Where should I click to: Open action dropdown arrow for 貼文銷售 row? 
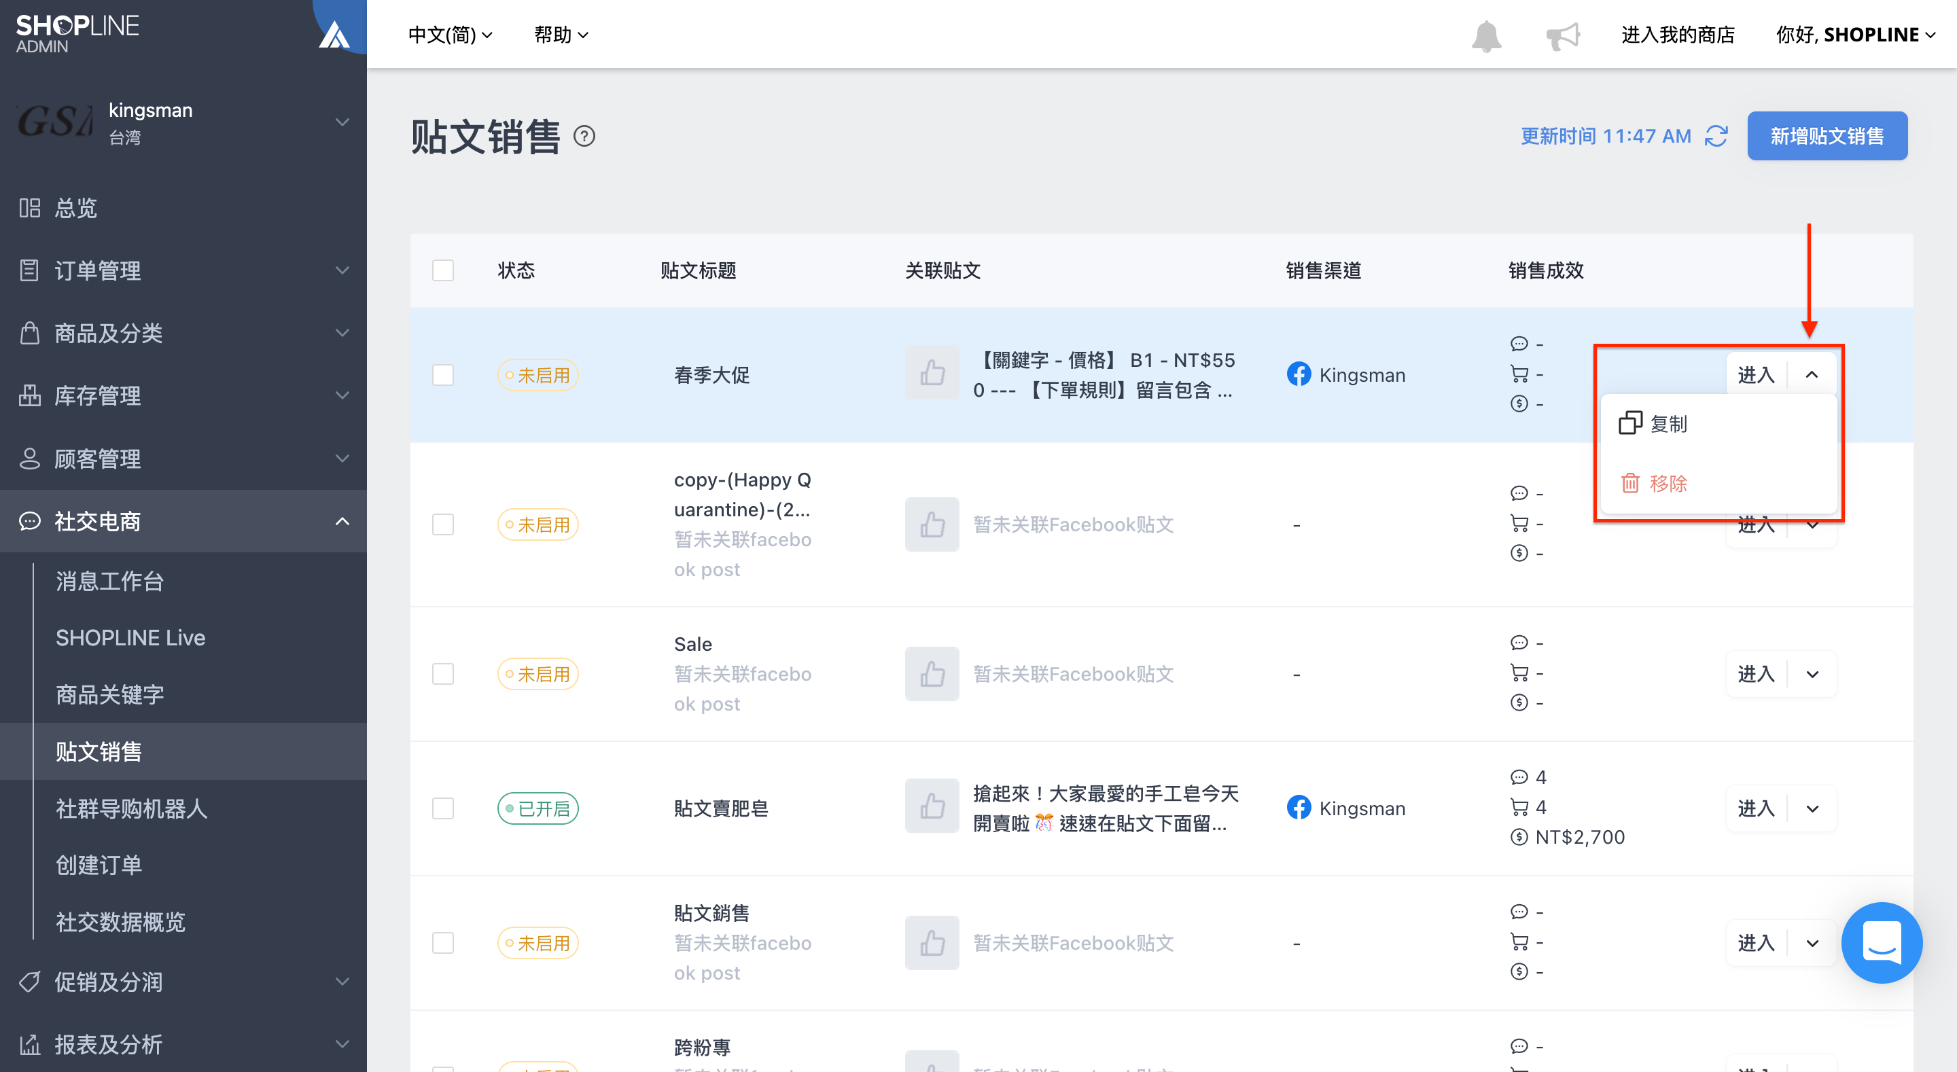1812,943
